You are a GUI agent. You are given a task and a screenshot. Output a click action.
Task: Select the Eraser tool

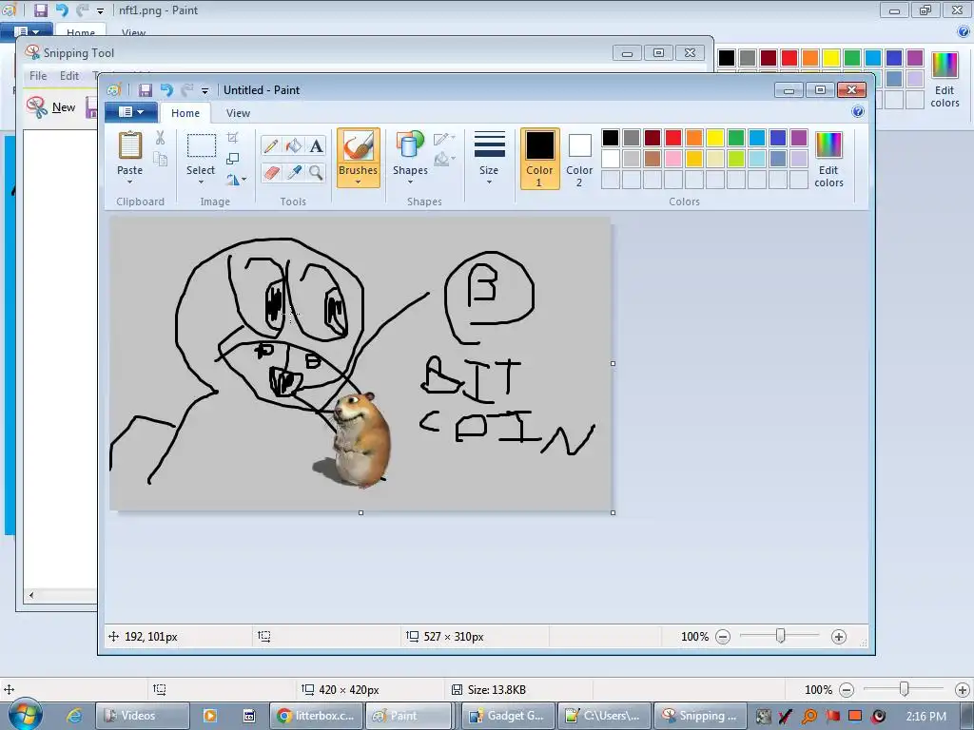click(x=271, y=172)
